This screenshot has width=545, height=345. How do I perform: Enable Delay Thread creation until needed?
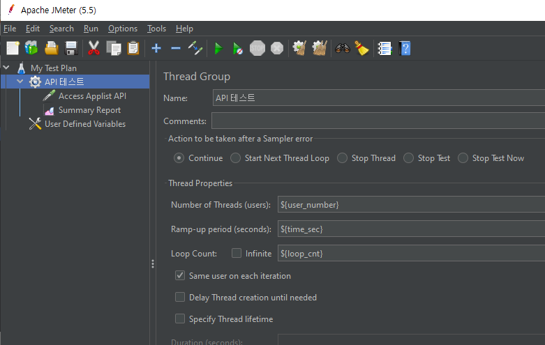click(180, 297)
